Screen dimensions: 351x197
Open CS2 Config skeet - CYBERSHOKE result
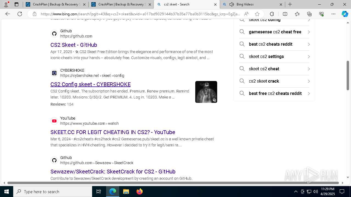tap(90, 84)
